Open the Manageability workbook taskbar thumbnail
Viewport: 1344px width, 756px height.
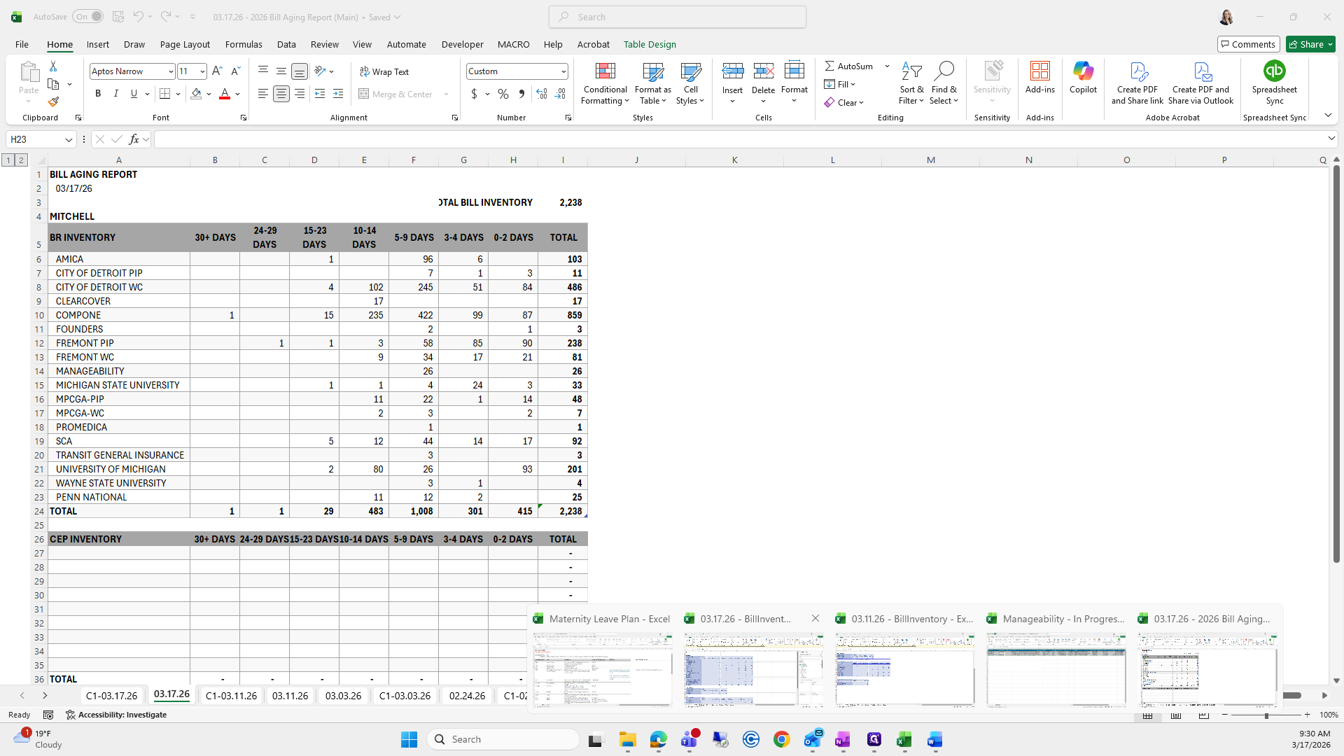tap(1056, 668)
